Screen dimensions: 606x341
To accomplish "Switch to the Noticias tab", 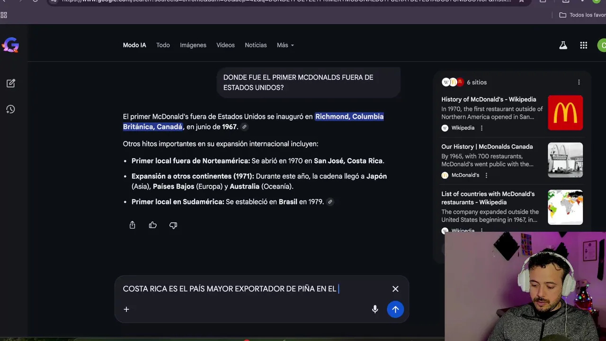I will coord(256,45).
